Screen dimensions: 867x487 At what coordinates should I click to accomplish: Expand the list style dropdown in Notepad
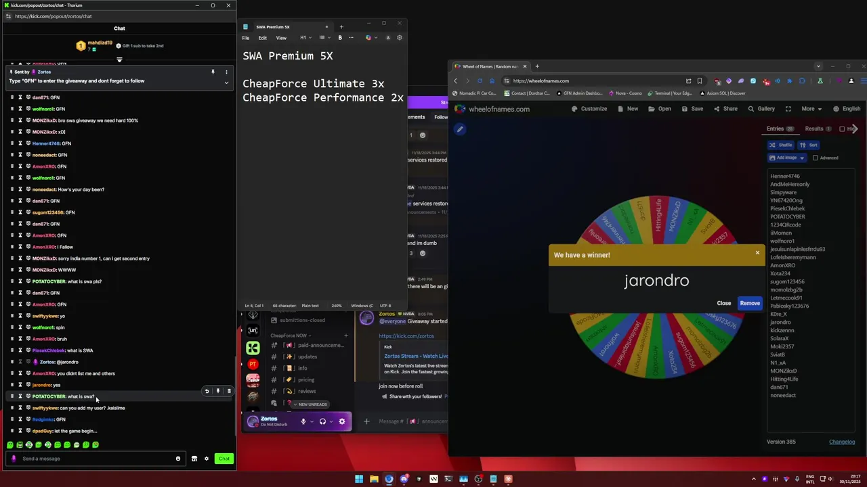(324, 38)
